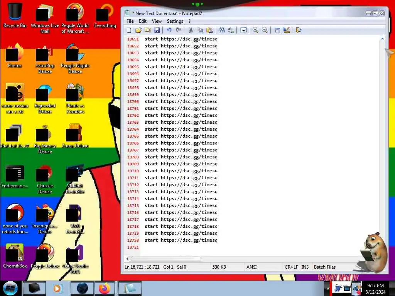Select Peggle World of Warcraft icon
Screen dimensions: 395x296
coord(75,18)
